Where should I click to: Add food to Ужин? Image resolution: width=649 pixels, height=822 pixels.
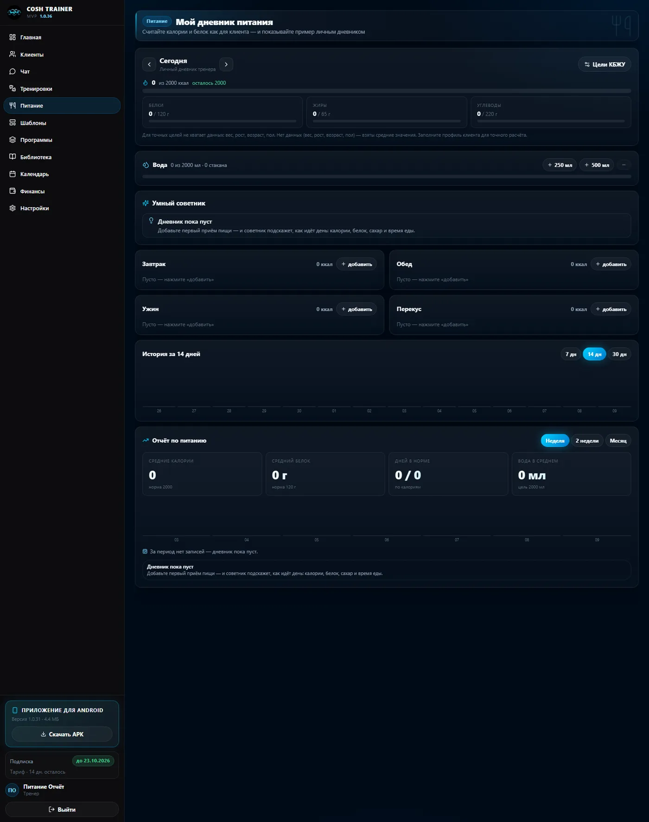[x=356, y=309]
